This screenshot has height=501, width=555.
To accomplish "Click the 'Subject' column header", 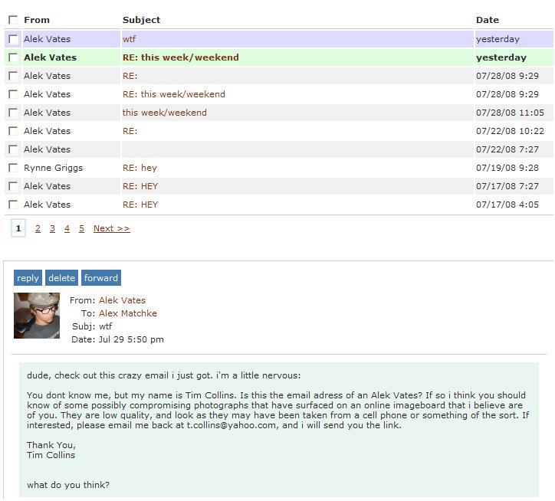I will (x=141, y=20).
